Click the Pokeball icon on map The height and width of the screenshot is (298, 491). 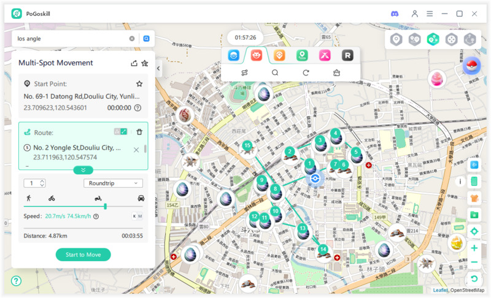[471, 66]
